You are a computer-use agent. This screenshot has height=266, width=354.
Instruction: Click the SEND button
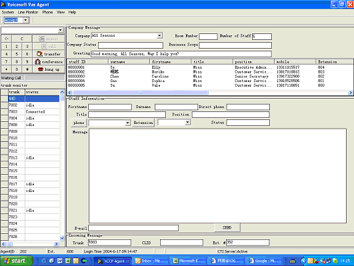coord(227,227)
